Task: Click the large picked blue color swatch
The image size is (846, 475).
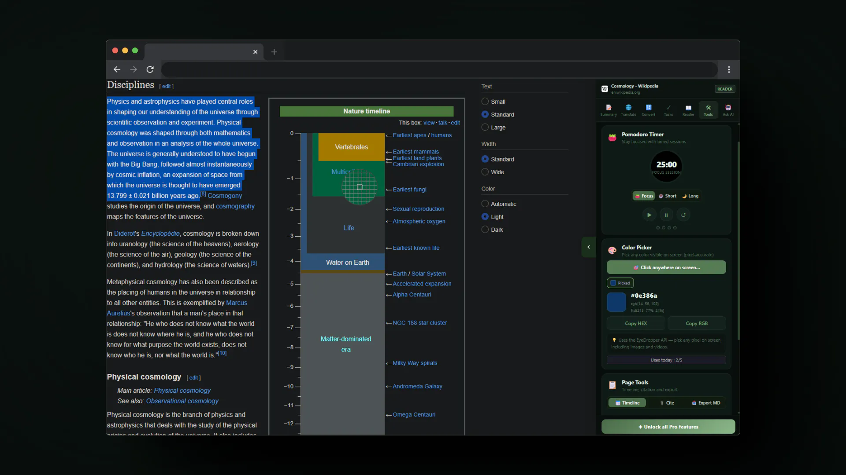Action: [616, 302]
